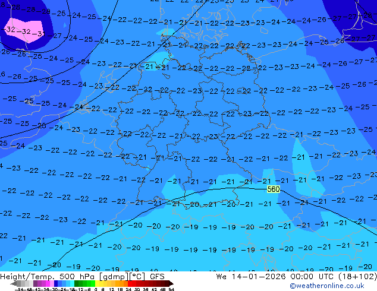This screenshot has width=377, height=291.
Task: Pick the cyan swatch in the color legend
Action: click(72, 283)
